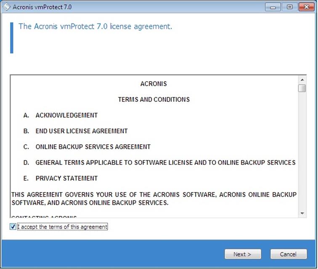
Task: Click the Acronis vmProtect title bar icon
Action: click(x=6, y=7)
